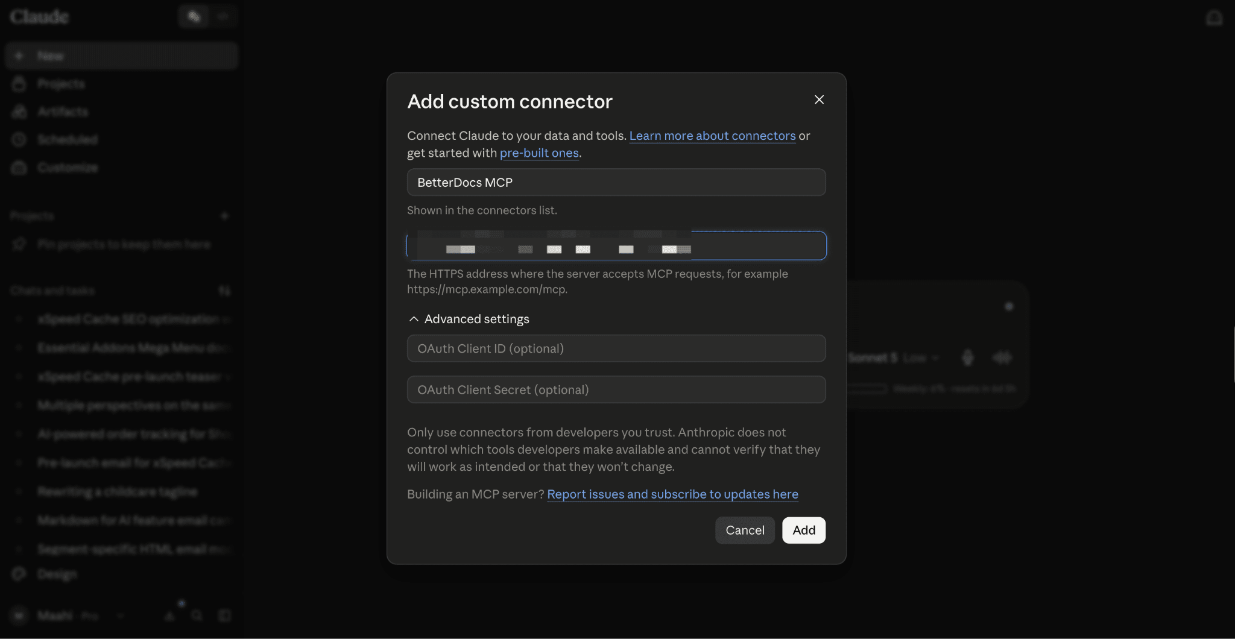Click the microphone icon in composer
Screen dimensions: 1235x639
[x=967, y=358]
